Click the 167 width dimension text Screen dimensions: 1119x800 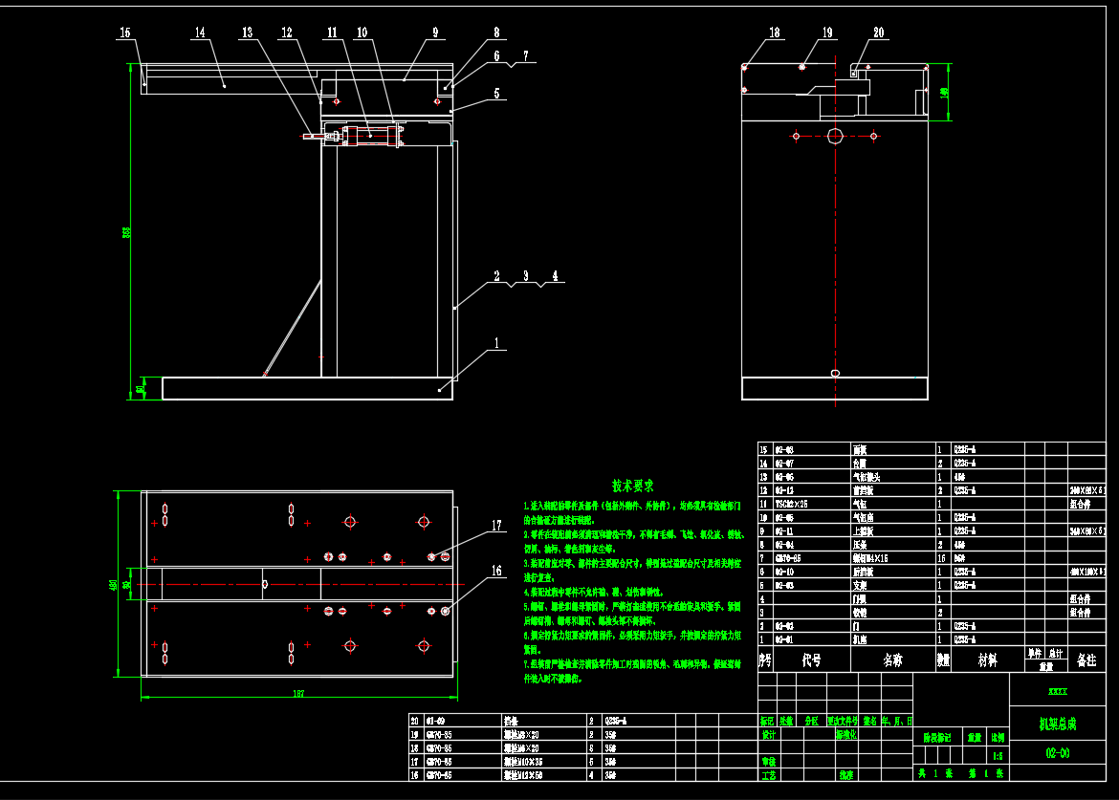[297, 694]
